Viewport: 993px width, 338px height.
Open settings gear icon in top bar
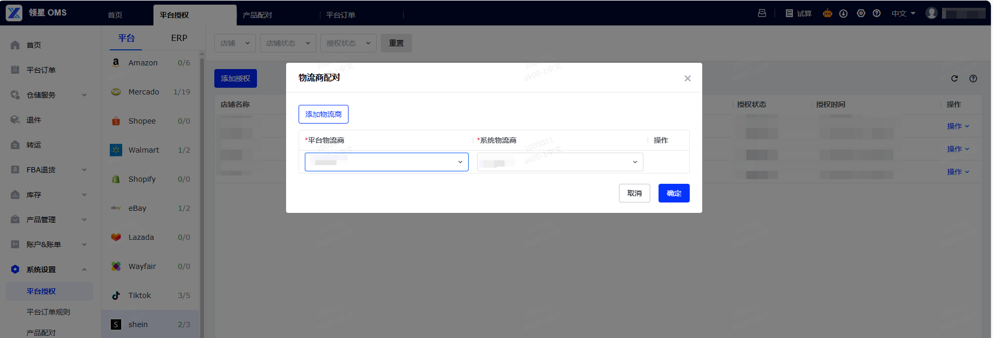(x=861, y=13)
